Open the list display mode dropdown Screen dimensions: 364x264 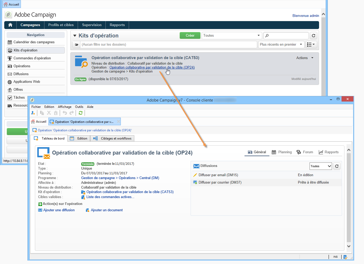tap(311, 45)
